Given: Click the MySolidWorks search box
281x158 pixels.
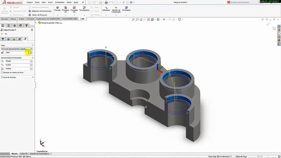Looking at the screenshot, I should [x=243, y=2].
